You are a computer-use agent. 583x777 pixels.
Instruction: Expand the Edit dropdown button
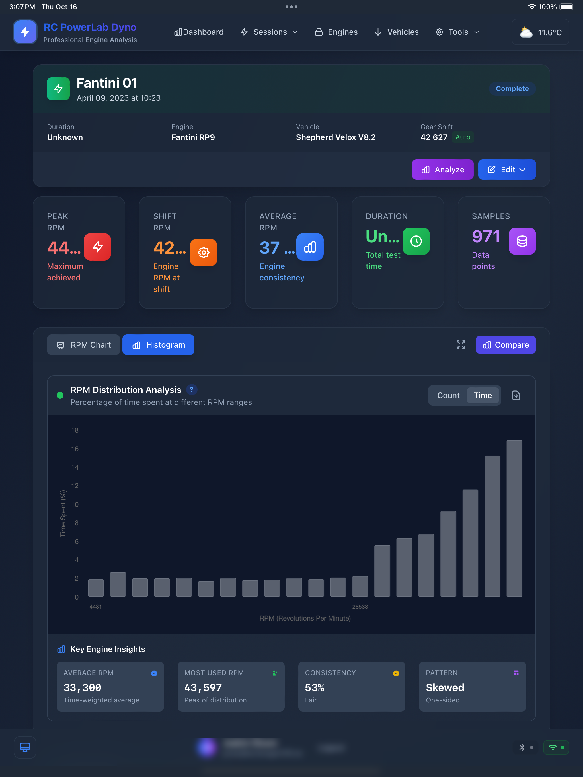(507, 170)
